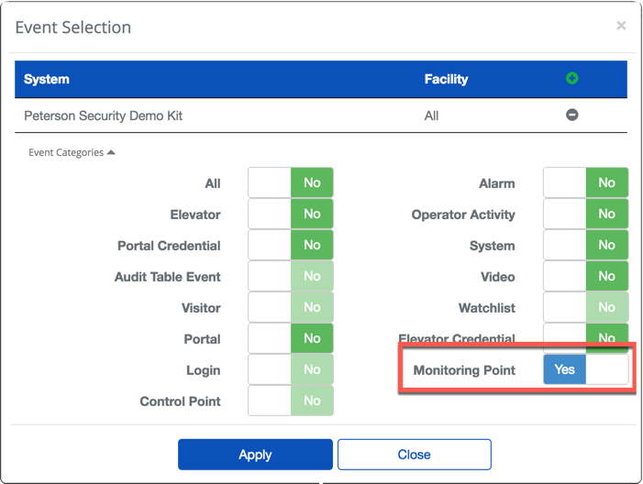Toggle the Audit Table Event switch
Viewport: 643px width, 484px height.
pos(291,277)
